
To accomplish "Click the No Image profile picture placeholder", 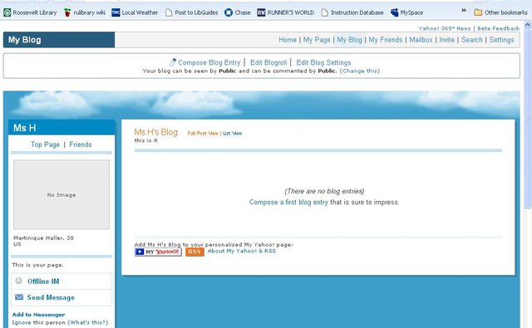I will pos(62,194).
